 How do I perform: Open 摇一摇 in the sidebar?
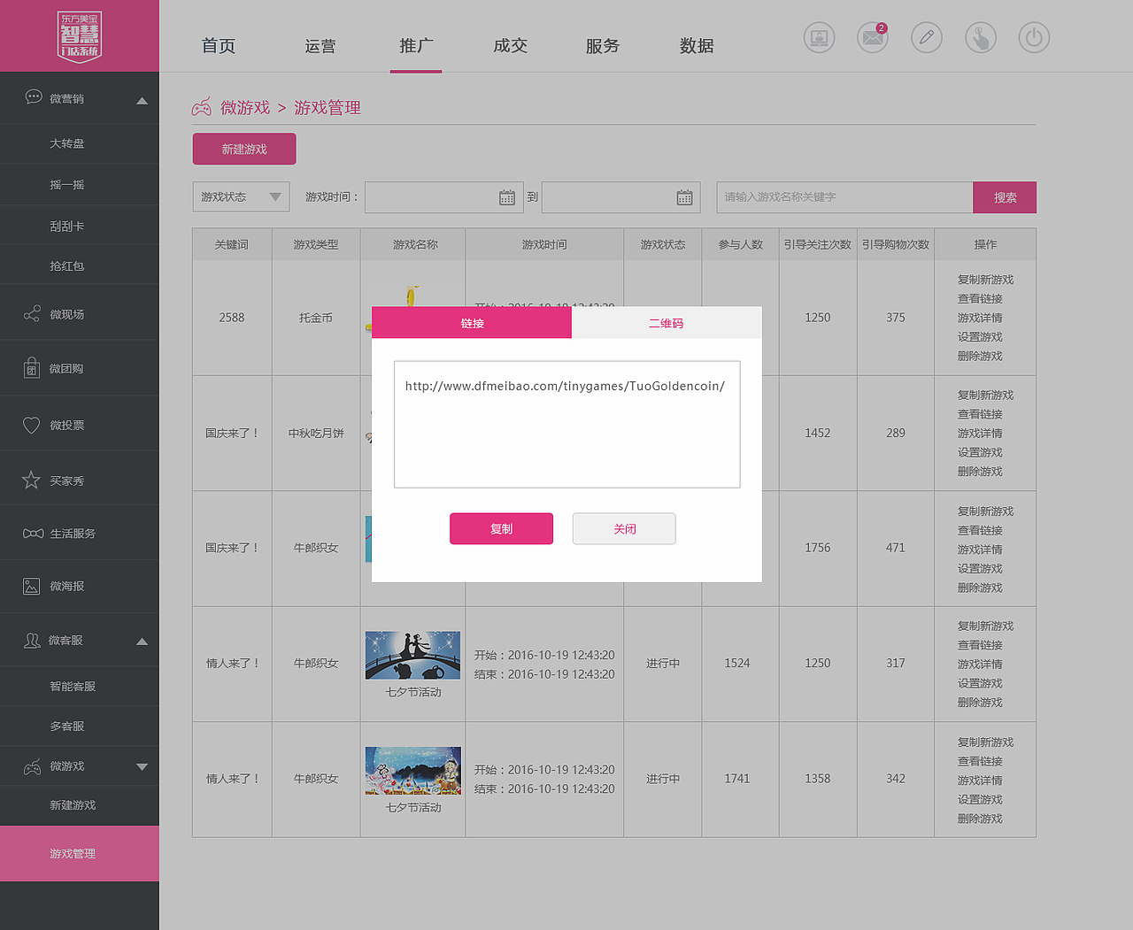(x=80, y=185)
